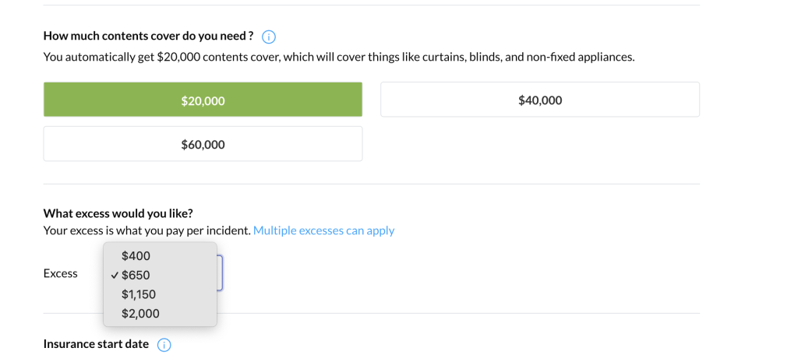Viewport: 798px width, 362px height.
Task: Pick the $60,000 contents cover option
Action: click(x=203, y=144)
